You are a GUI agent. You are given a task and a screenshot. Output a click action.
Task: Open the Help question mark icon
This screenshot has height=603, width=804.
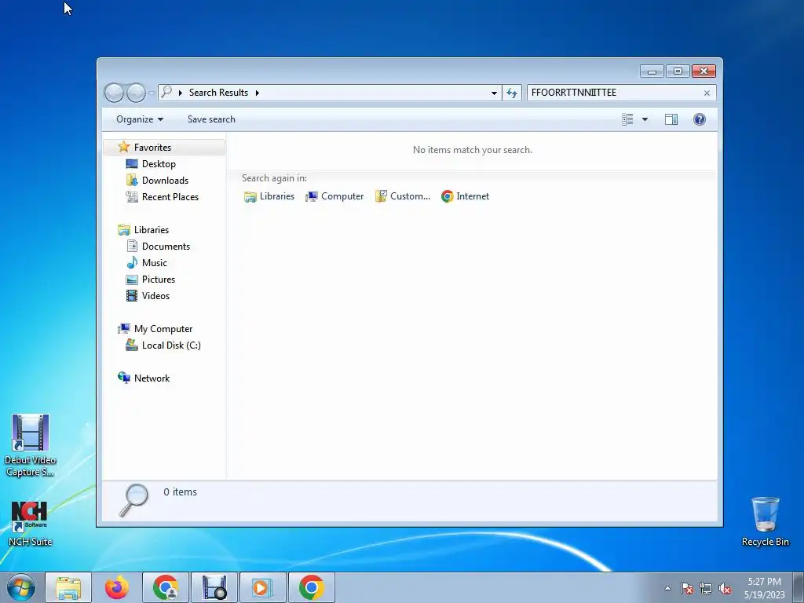700,119
